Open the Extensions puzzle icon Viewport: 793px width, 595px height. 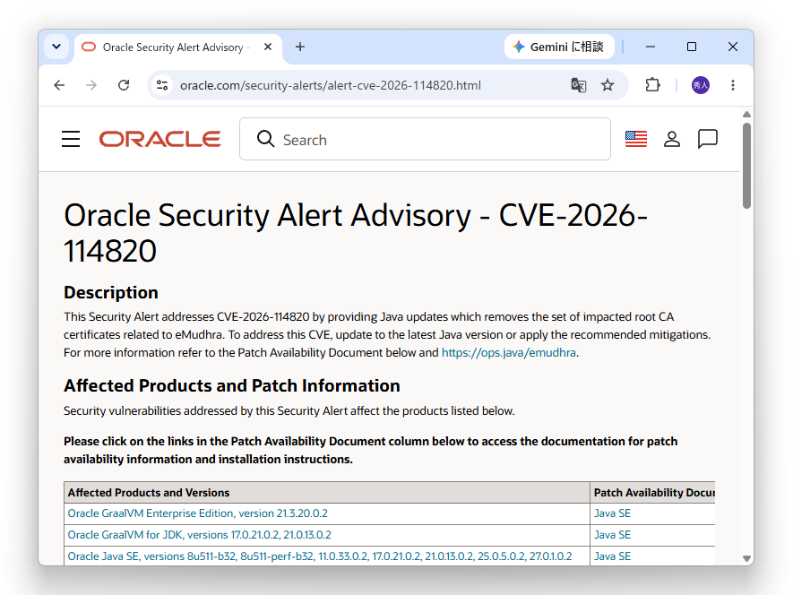click(x=652, y=85)
